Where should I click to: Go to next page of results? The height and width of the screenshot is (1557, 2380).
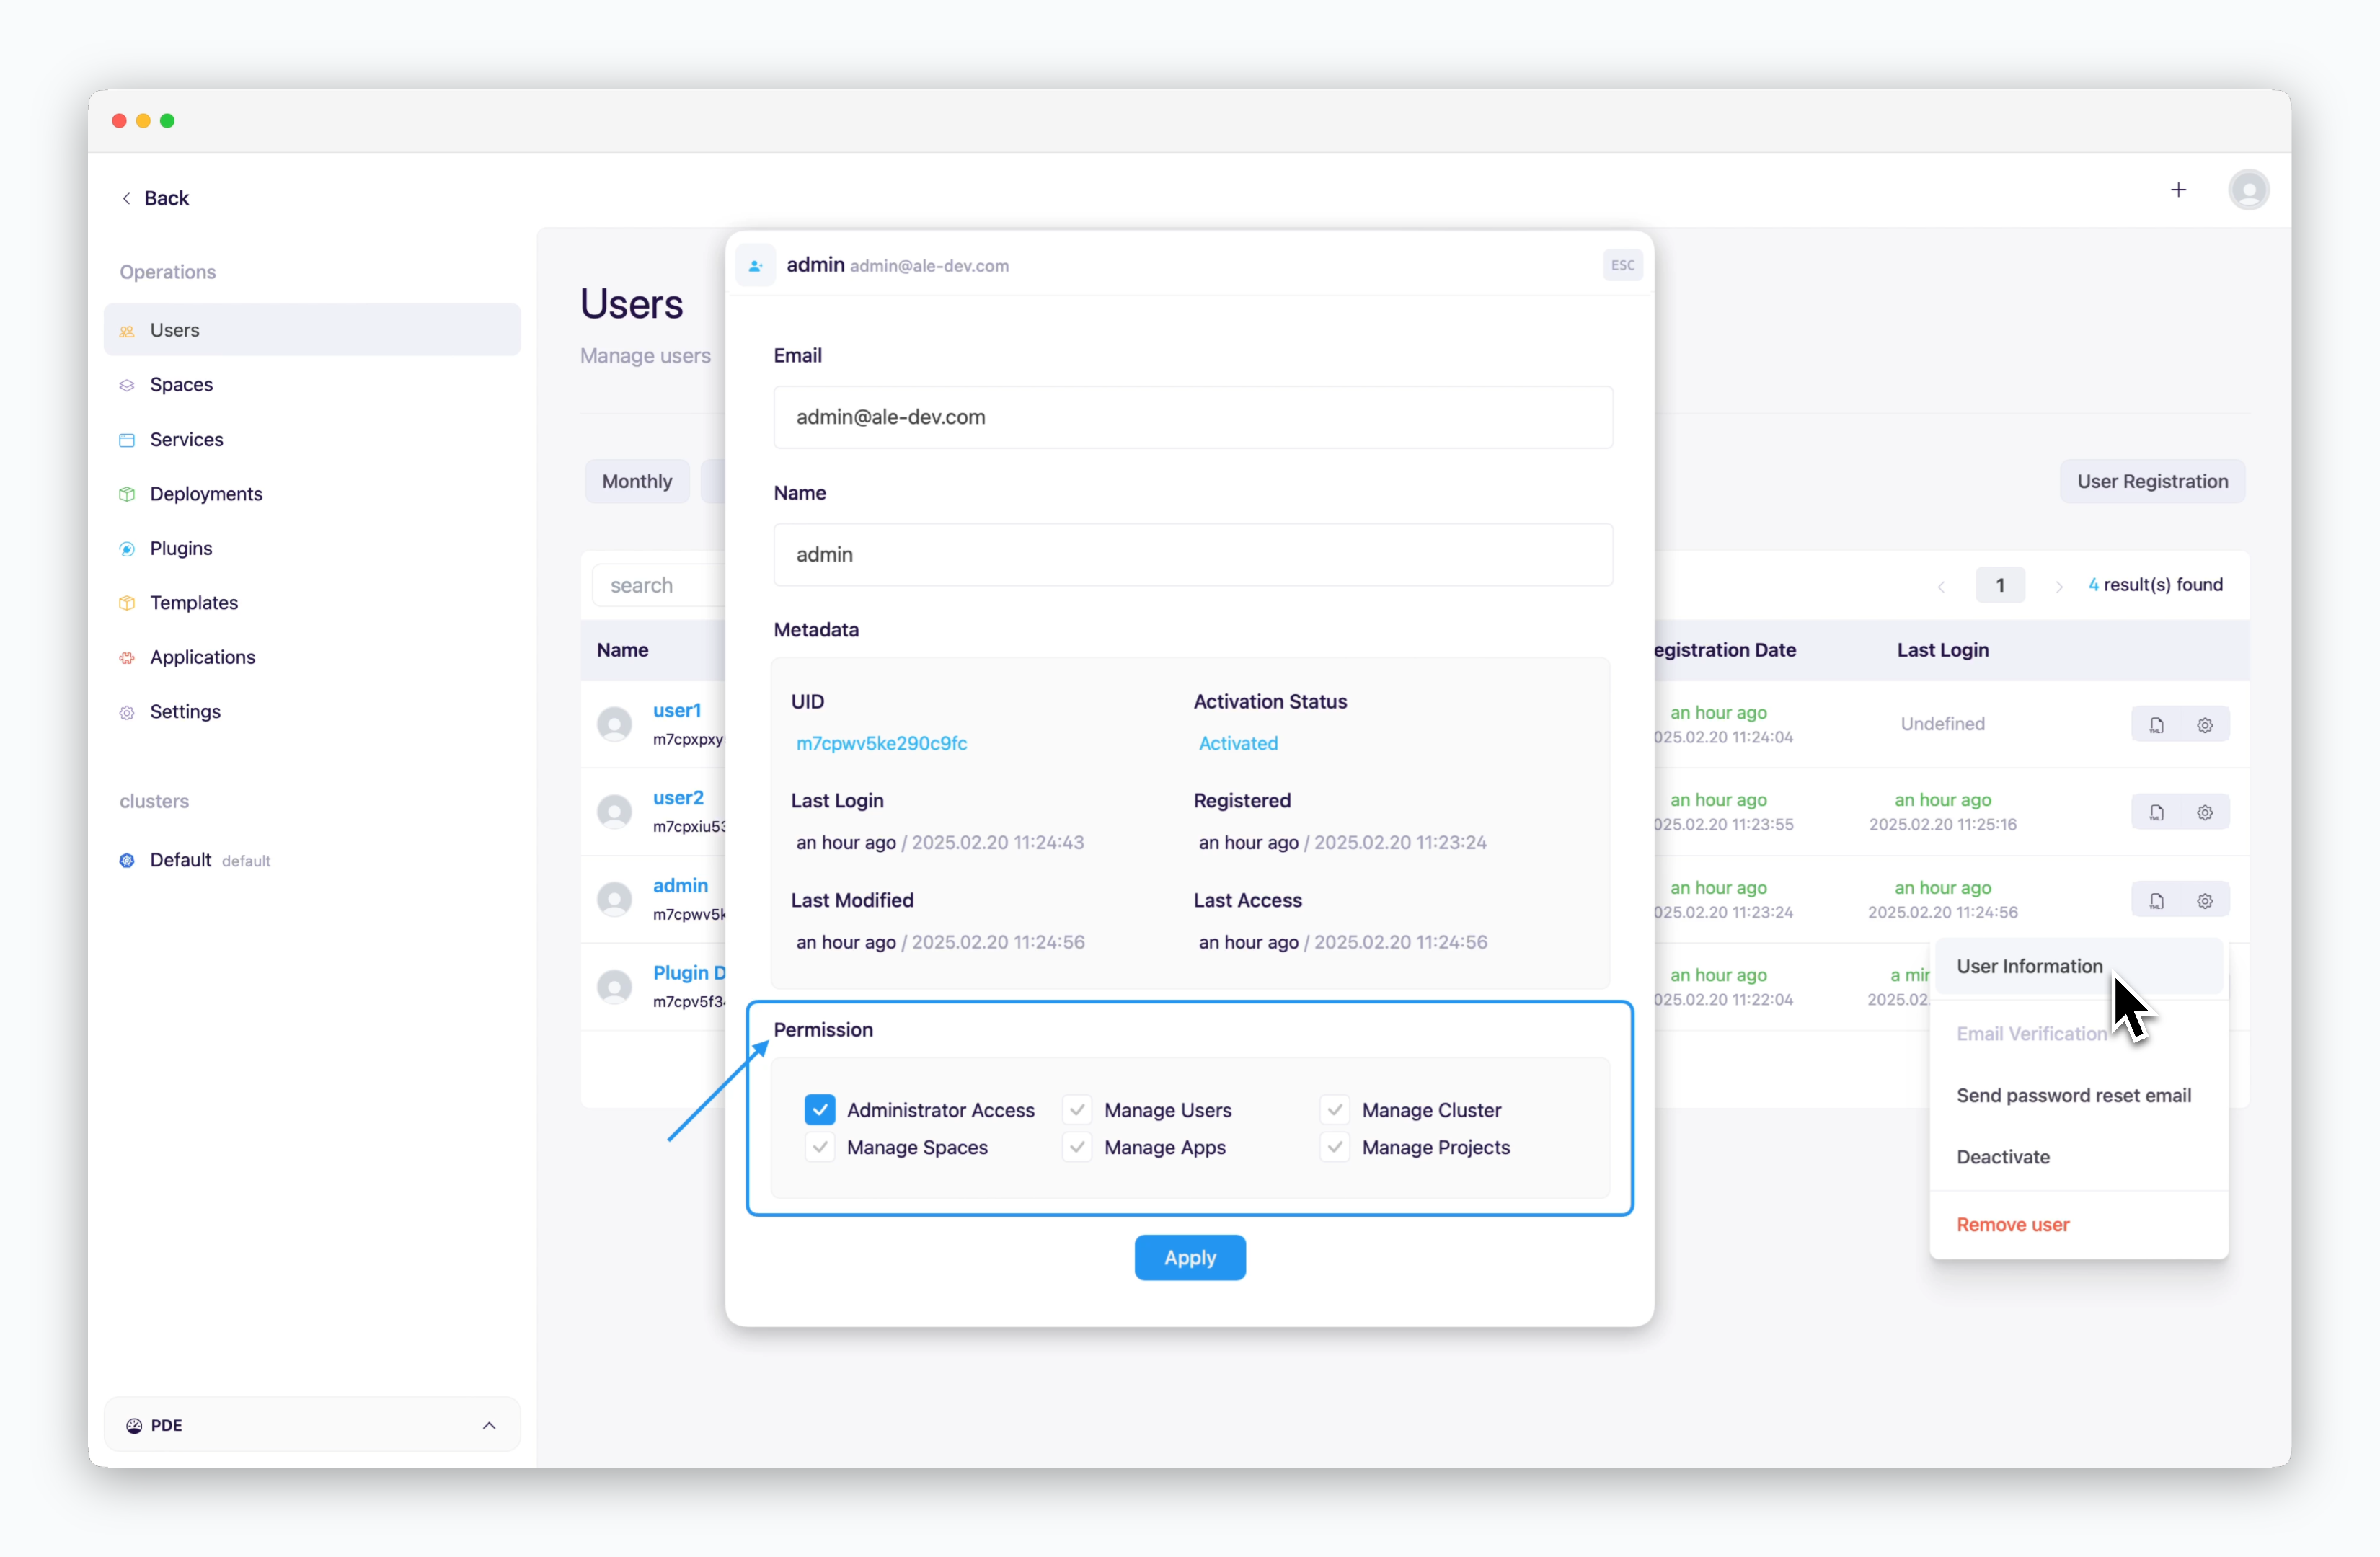tap(2058, 586)
